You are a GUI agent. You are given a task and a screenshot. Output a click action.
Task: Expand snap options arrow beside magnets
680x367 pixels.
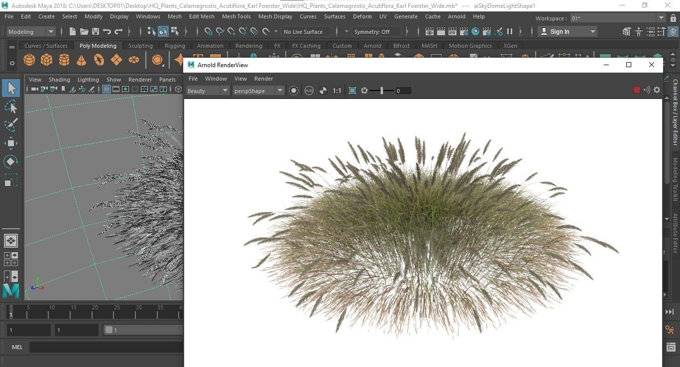pos(276,31)
